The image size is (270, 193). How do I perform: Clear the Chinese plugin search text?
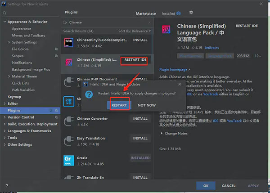149,22
